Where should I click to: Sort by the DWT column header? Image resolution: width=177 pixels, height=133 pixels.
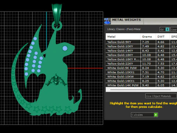pyautogui.click(x=163, y=37)
